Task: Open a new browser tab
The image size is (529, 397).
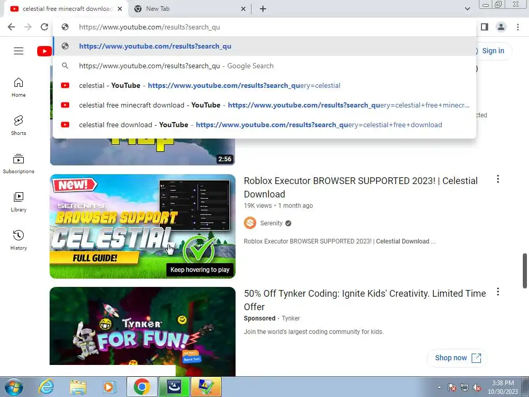Action: point(263,9)
